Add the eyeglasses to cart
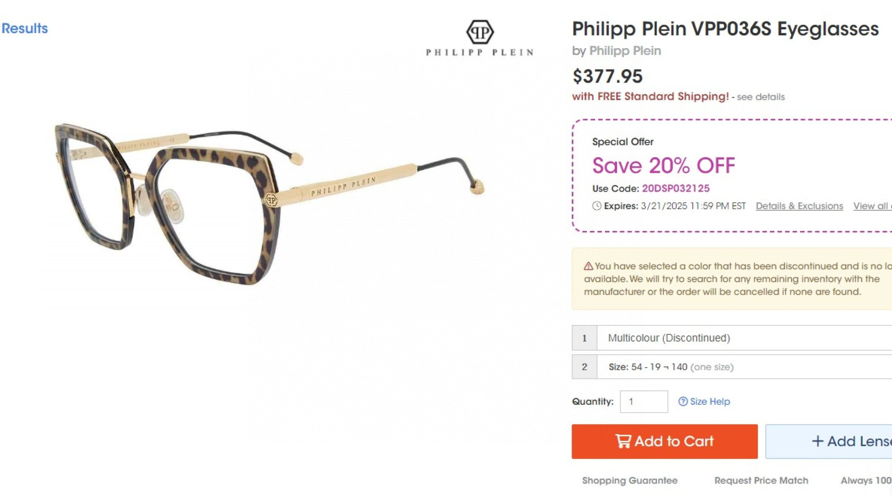Image resolution: width=892 pixels, height=495 pixels. point(664,441)
